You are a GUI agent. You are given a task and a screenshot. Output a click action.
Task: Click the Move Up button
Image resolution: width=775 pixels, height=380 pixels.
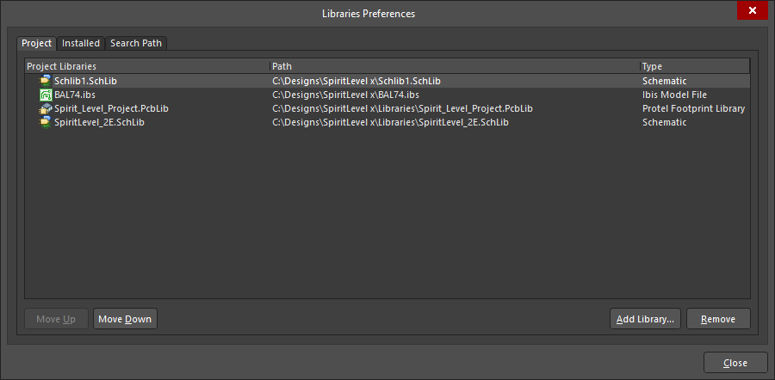pos(56,319)
